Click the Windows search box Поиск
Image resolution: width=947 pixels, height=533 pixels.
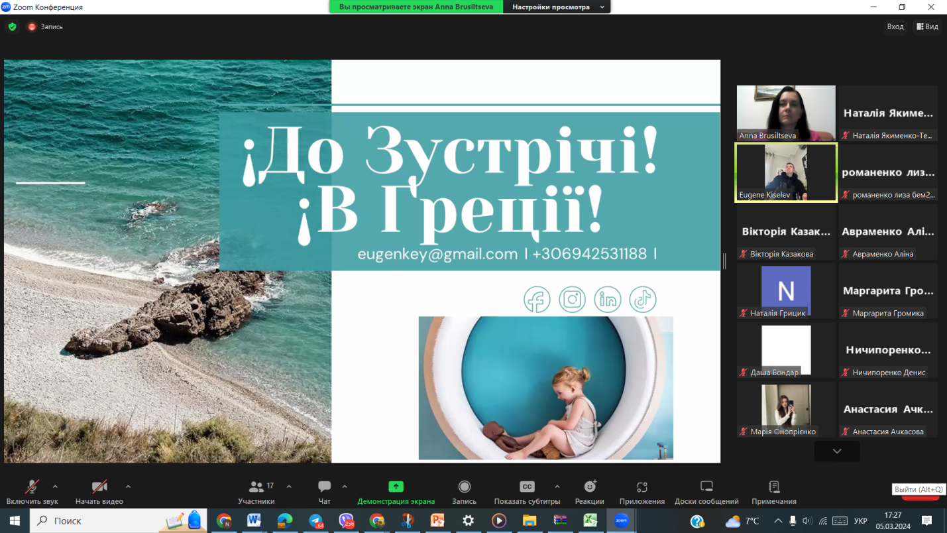(x=119, y=521)
